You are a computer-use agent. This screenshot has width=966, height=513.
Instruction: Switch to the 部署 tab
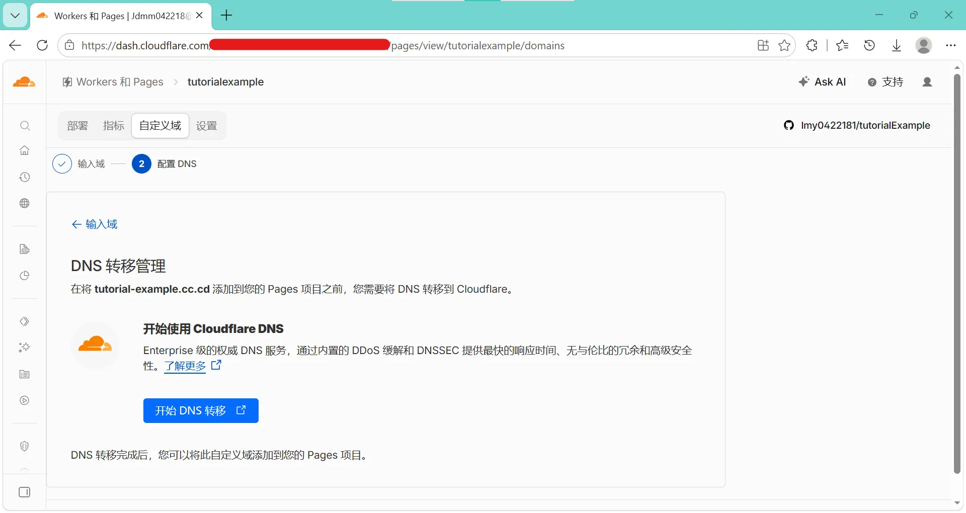[77, 126]
